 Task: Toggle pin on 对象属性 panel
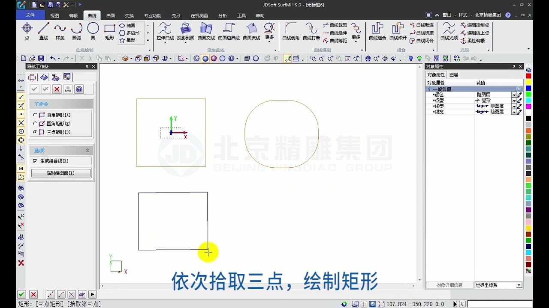click(x=514, y=67)
